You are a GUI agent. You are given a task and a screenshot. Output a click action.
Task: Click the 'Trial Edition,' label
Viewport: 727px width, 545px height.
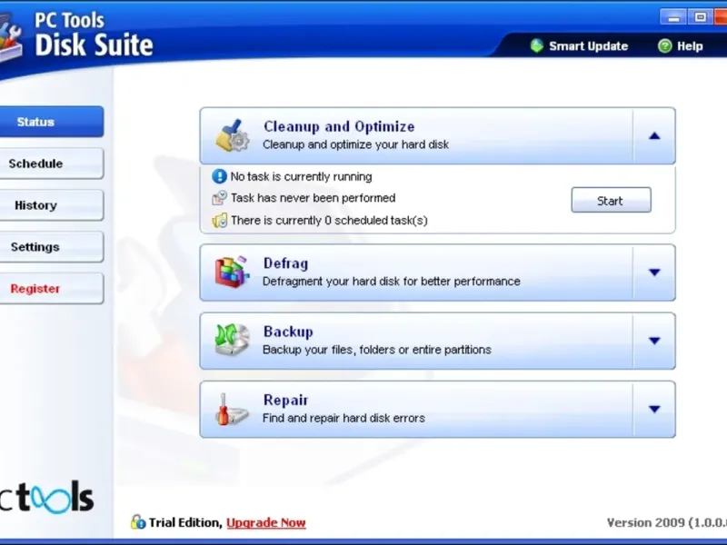click(186, 523)
